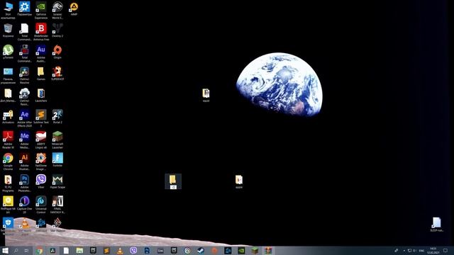Open the Windows Start menu

(5, 251)
